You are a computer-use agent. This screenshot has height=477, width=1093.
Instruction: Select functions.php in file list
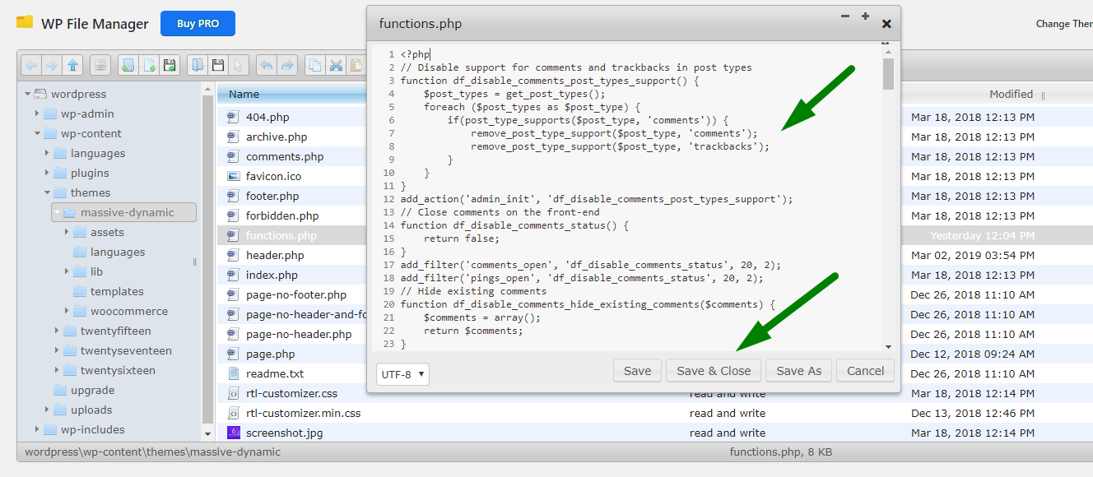pos(281,236)
